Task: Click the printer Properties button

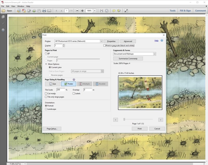Action: (111, 41)
